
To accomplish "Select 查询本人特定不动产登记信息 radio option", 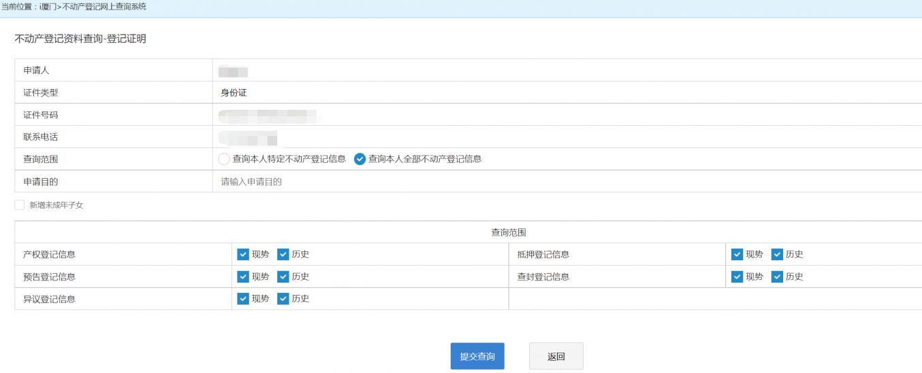I will pyautogui.click(x=224, y=159).
